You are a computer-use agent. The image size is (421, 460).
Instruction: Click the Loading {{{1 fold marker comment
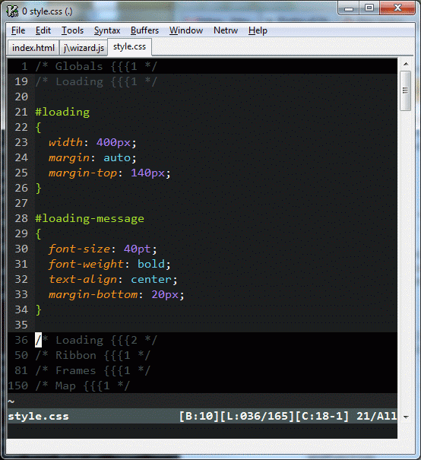pos(97,81)
